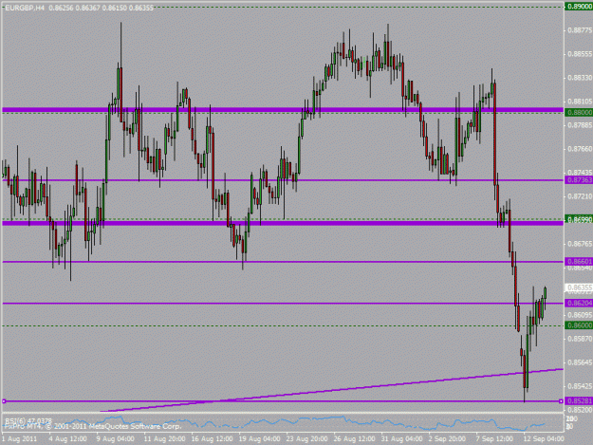Click the 0.85870 price scale value
The width and height of the screenshot is (593, 445).
click(580, 339)
